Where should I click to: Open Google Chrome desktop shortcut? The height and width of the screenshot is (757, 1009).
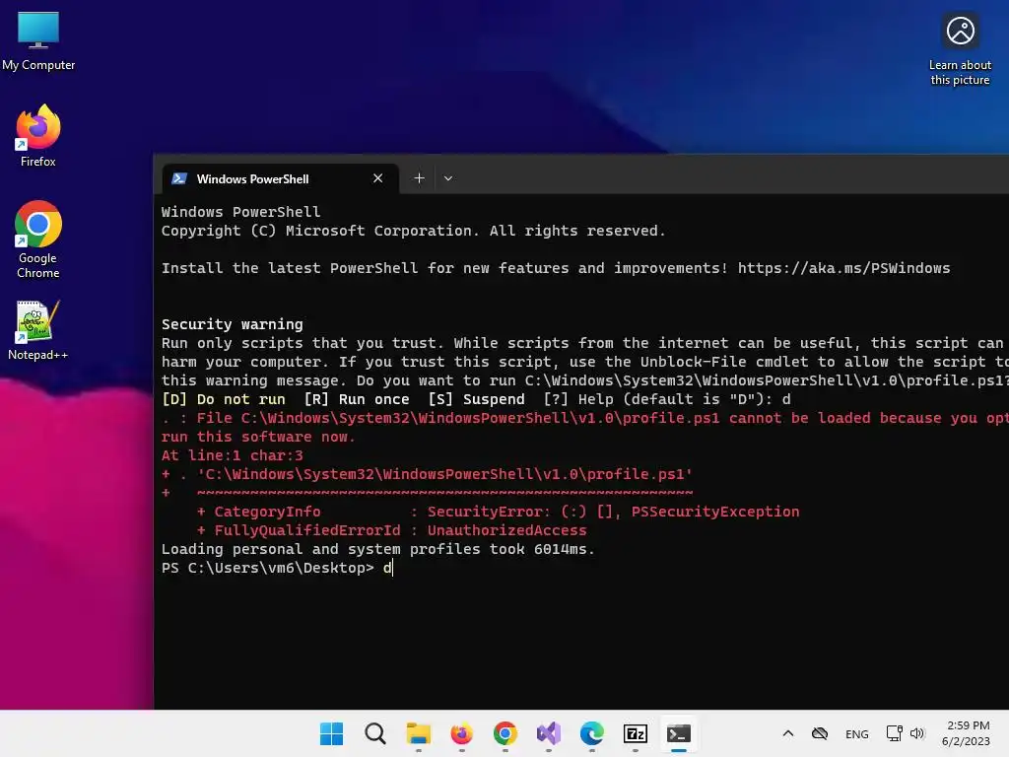click(38, 239)
